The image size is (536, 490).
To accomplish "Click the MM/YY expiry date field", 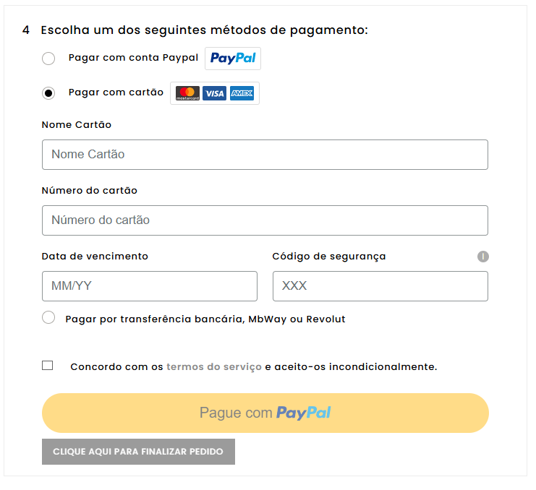I will click(x=149, y=286).
